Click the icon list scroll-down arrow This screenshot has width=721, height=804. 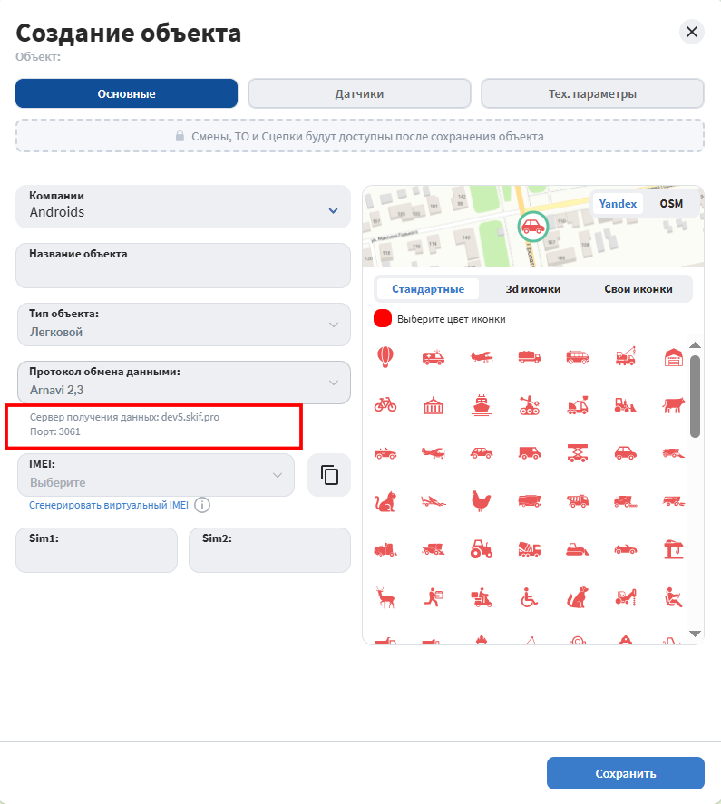[x=695, y=634]
